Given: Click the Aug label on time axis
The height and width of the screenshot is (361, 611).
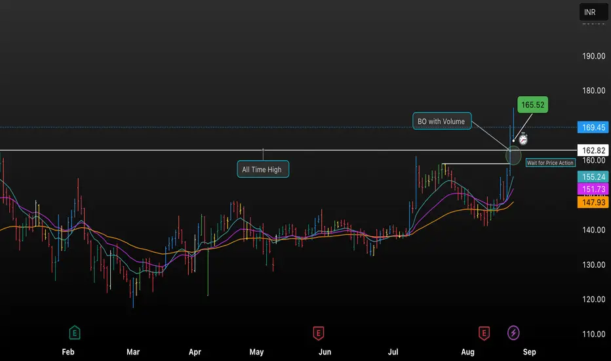Looking at the screenshot, I should tap(467, 352).
